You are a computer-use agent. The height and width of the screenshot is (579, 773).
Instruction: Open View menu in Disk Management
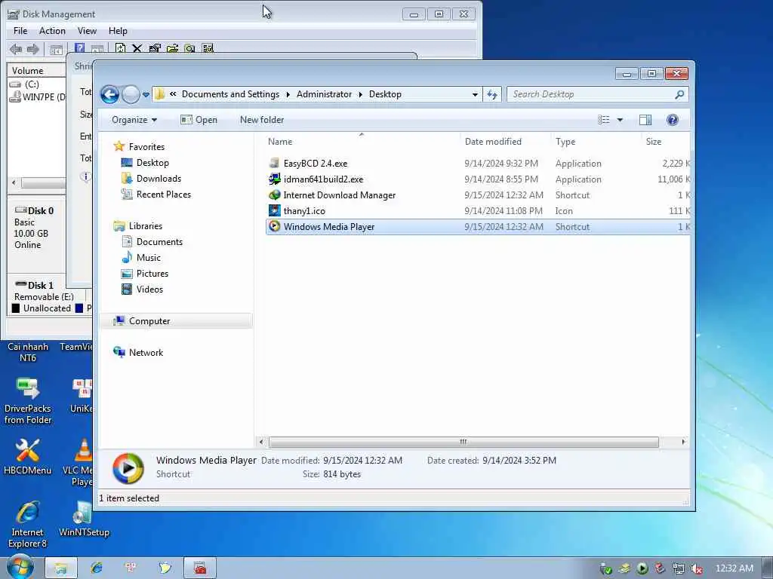point(87,30)
